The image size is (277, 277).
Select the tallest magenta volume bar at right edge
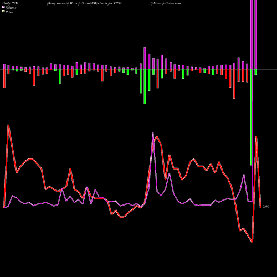[255, 34]
